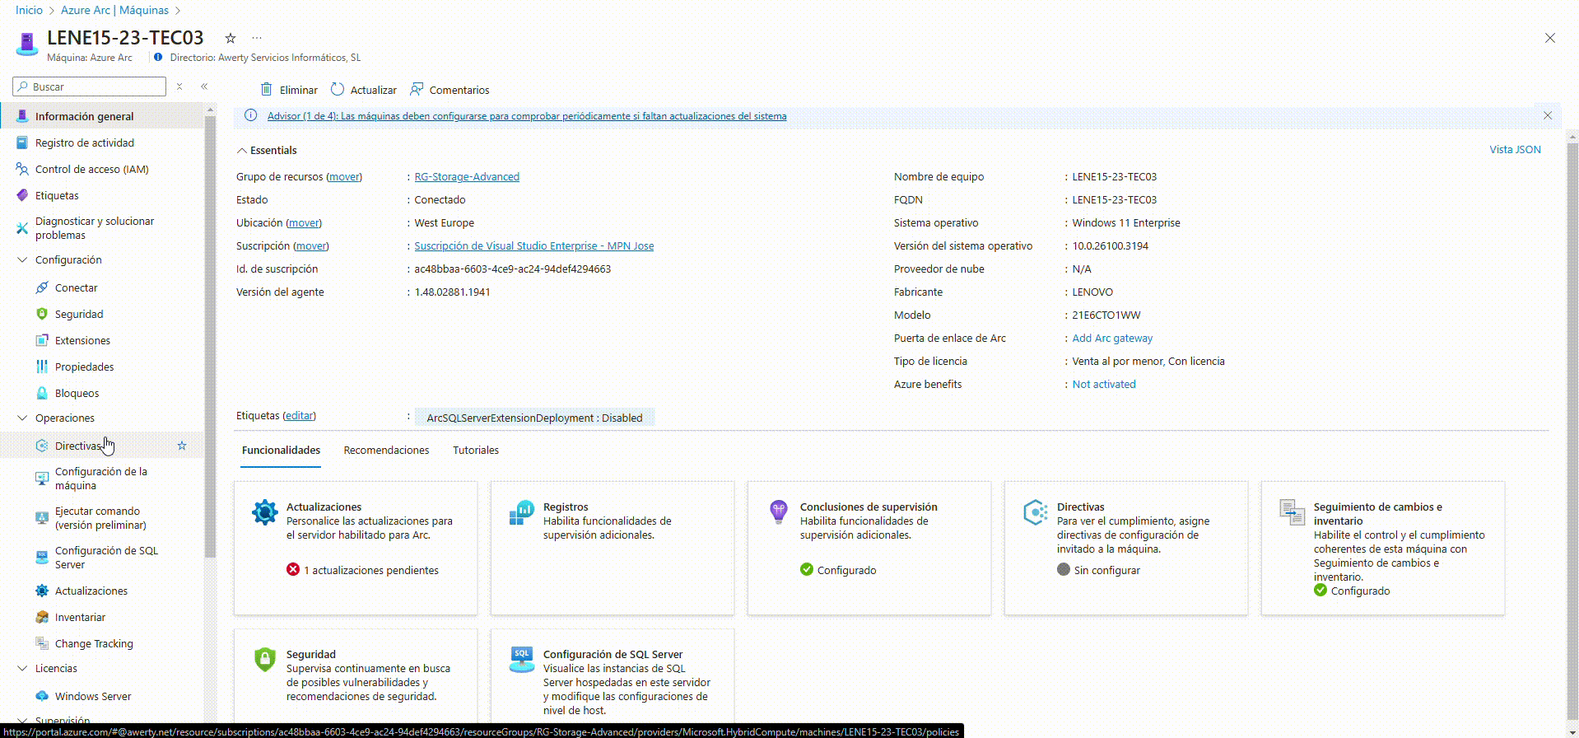Click Not activated Azure benefits link

(1104, 385)
